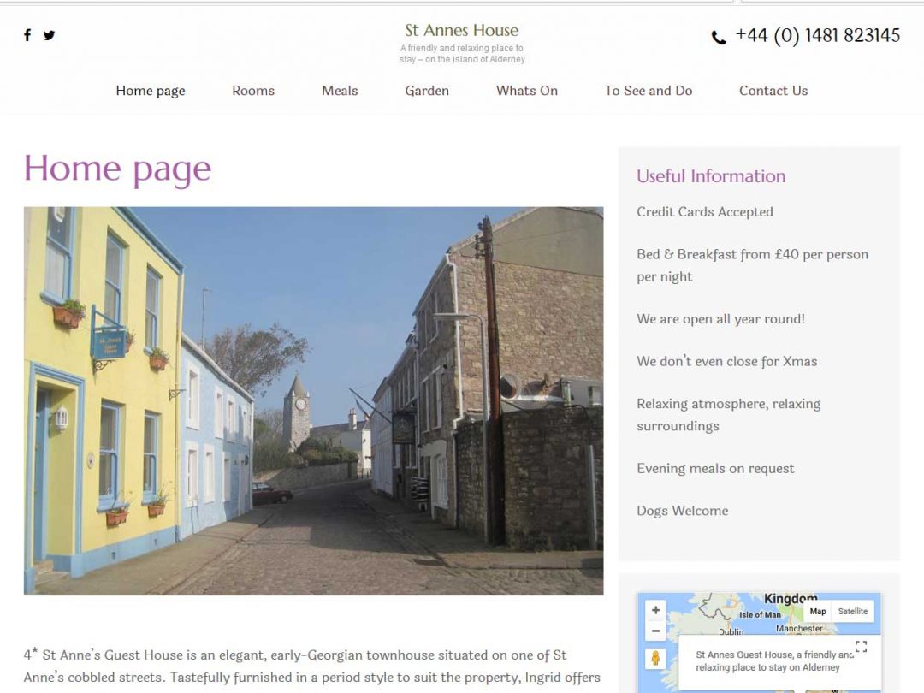Open the To See and Do menu
This screenshot has height=693, width=924.
tap(649, 91)
